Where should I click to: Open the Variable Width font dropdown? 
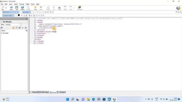(x=9, y=16)
